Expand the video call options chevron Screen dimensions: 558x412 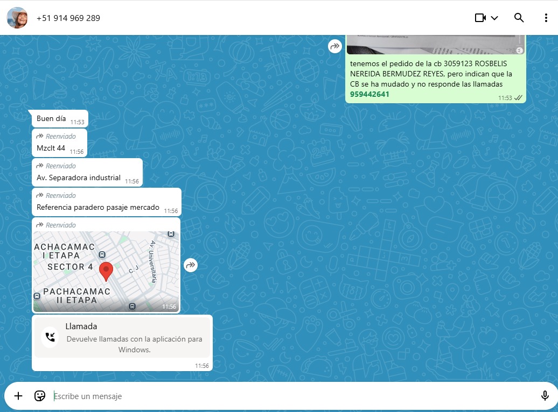(494, 18)
